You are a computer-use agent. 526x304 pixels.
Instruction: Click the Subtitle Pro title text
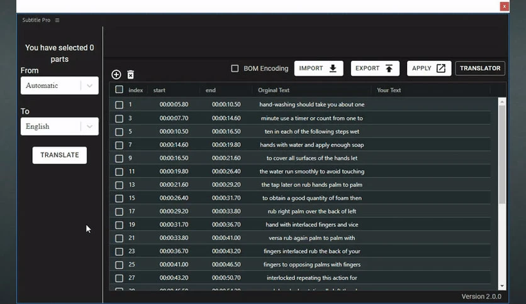coord(36,20)
